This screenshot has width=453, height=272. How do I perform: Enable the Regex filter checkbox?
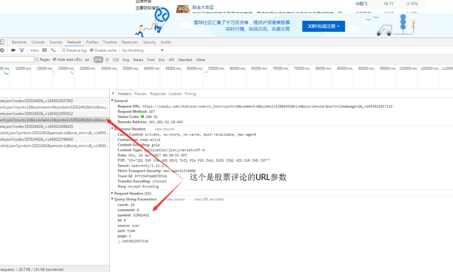37,60
